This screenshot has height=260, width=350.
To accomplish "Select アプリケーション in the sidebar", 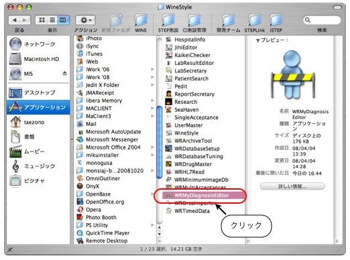I will [38, 107].
